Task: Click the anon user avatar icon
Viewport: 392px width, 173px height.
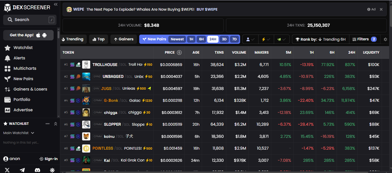Action: pyautogui.click(x=5, y=159)
